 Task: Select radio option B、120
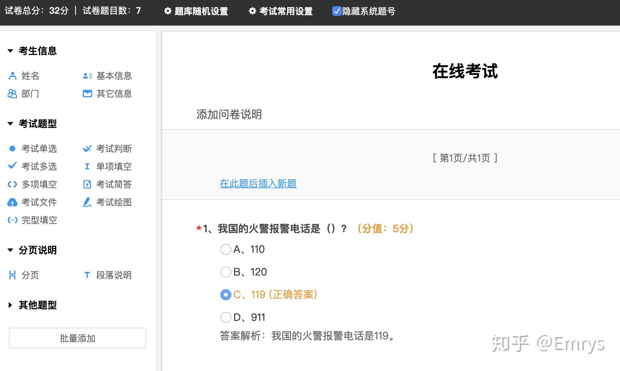tap(226, 272)
